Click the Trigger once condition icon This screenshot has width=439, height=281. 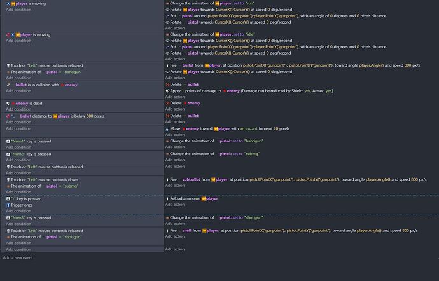pos(8,205)
